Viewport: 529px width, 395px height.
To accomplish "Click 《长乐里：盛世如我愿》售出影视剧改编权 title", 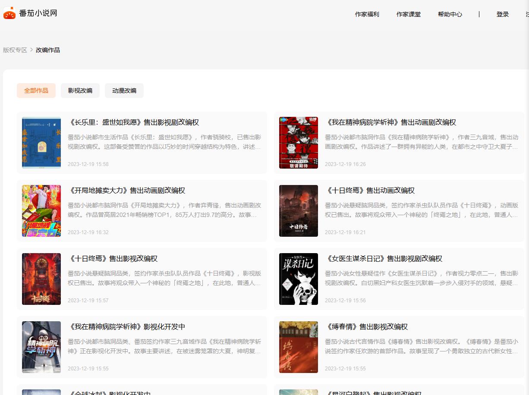I will tap(134, 122).
